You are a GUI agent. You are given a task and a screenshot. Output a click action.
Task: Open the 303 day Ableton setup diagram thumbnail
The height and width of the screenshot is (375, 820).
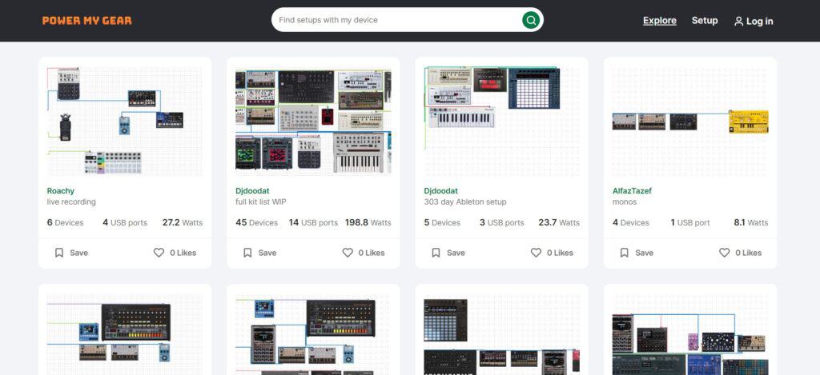tap(501, 122)
